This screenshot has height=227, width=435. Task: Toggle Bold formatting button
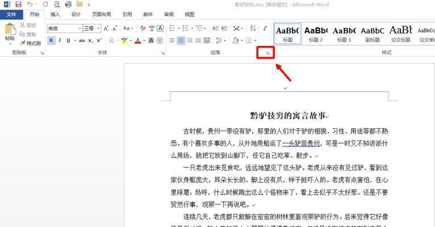pyautogui.click(x=51, y=40)
